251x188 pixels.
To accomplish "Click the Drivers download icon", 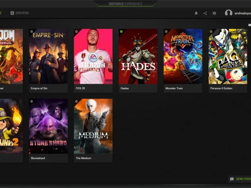I will [12, 13].
